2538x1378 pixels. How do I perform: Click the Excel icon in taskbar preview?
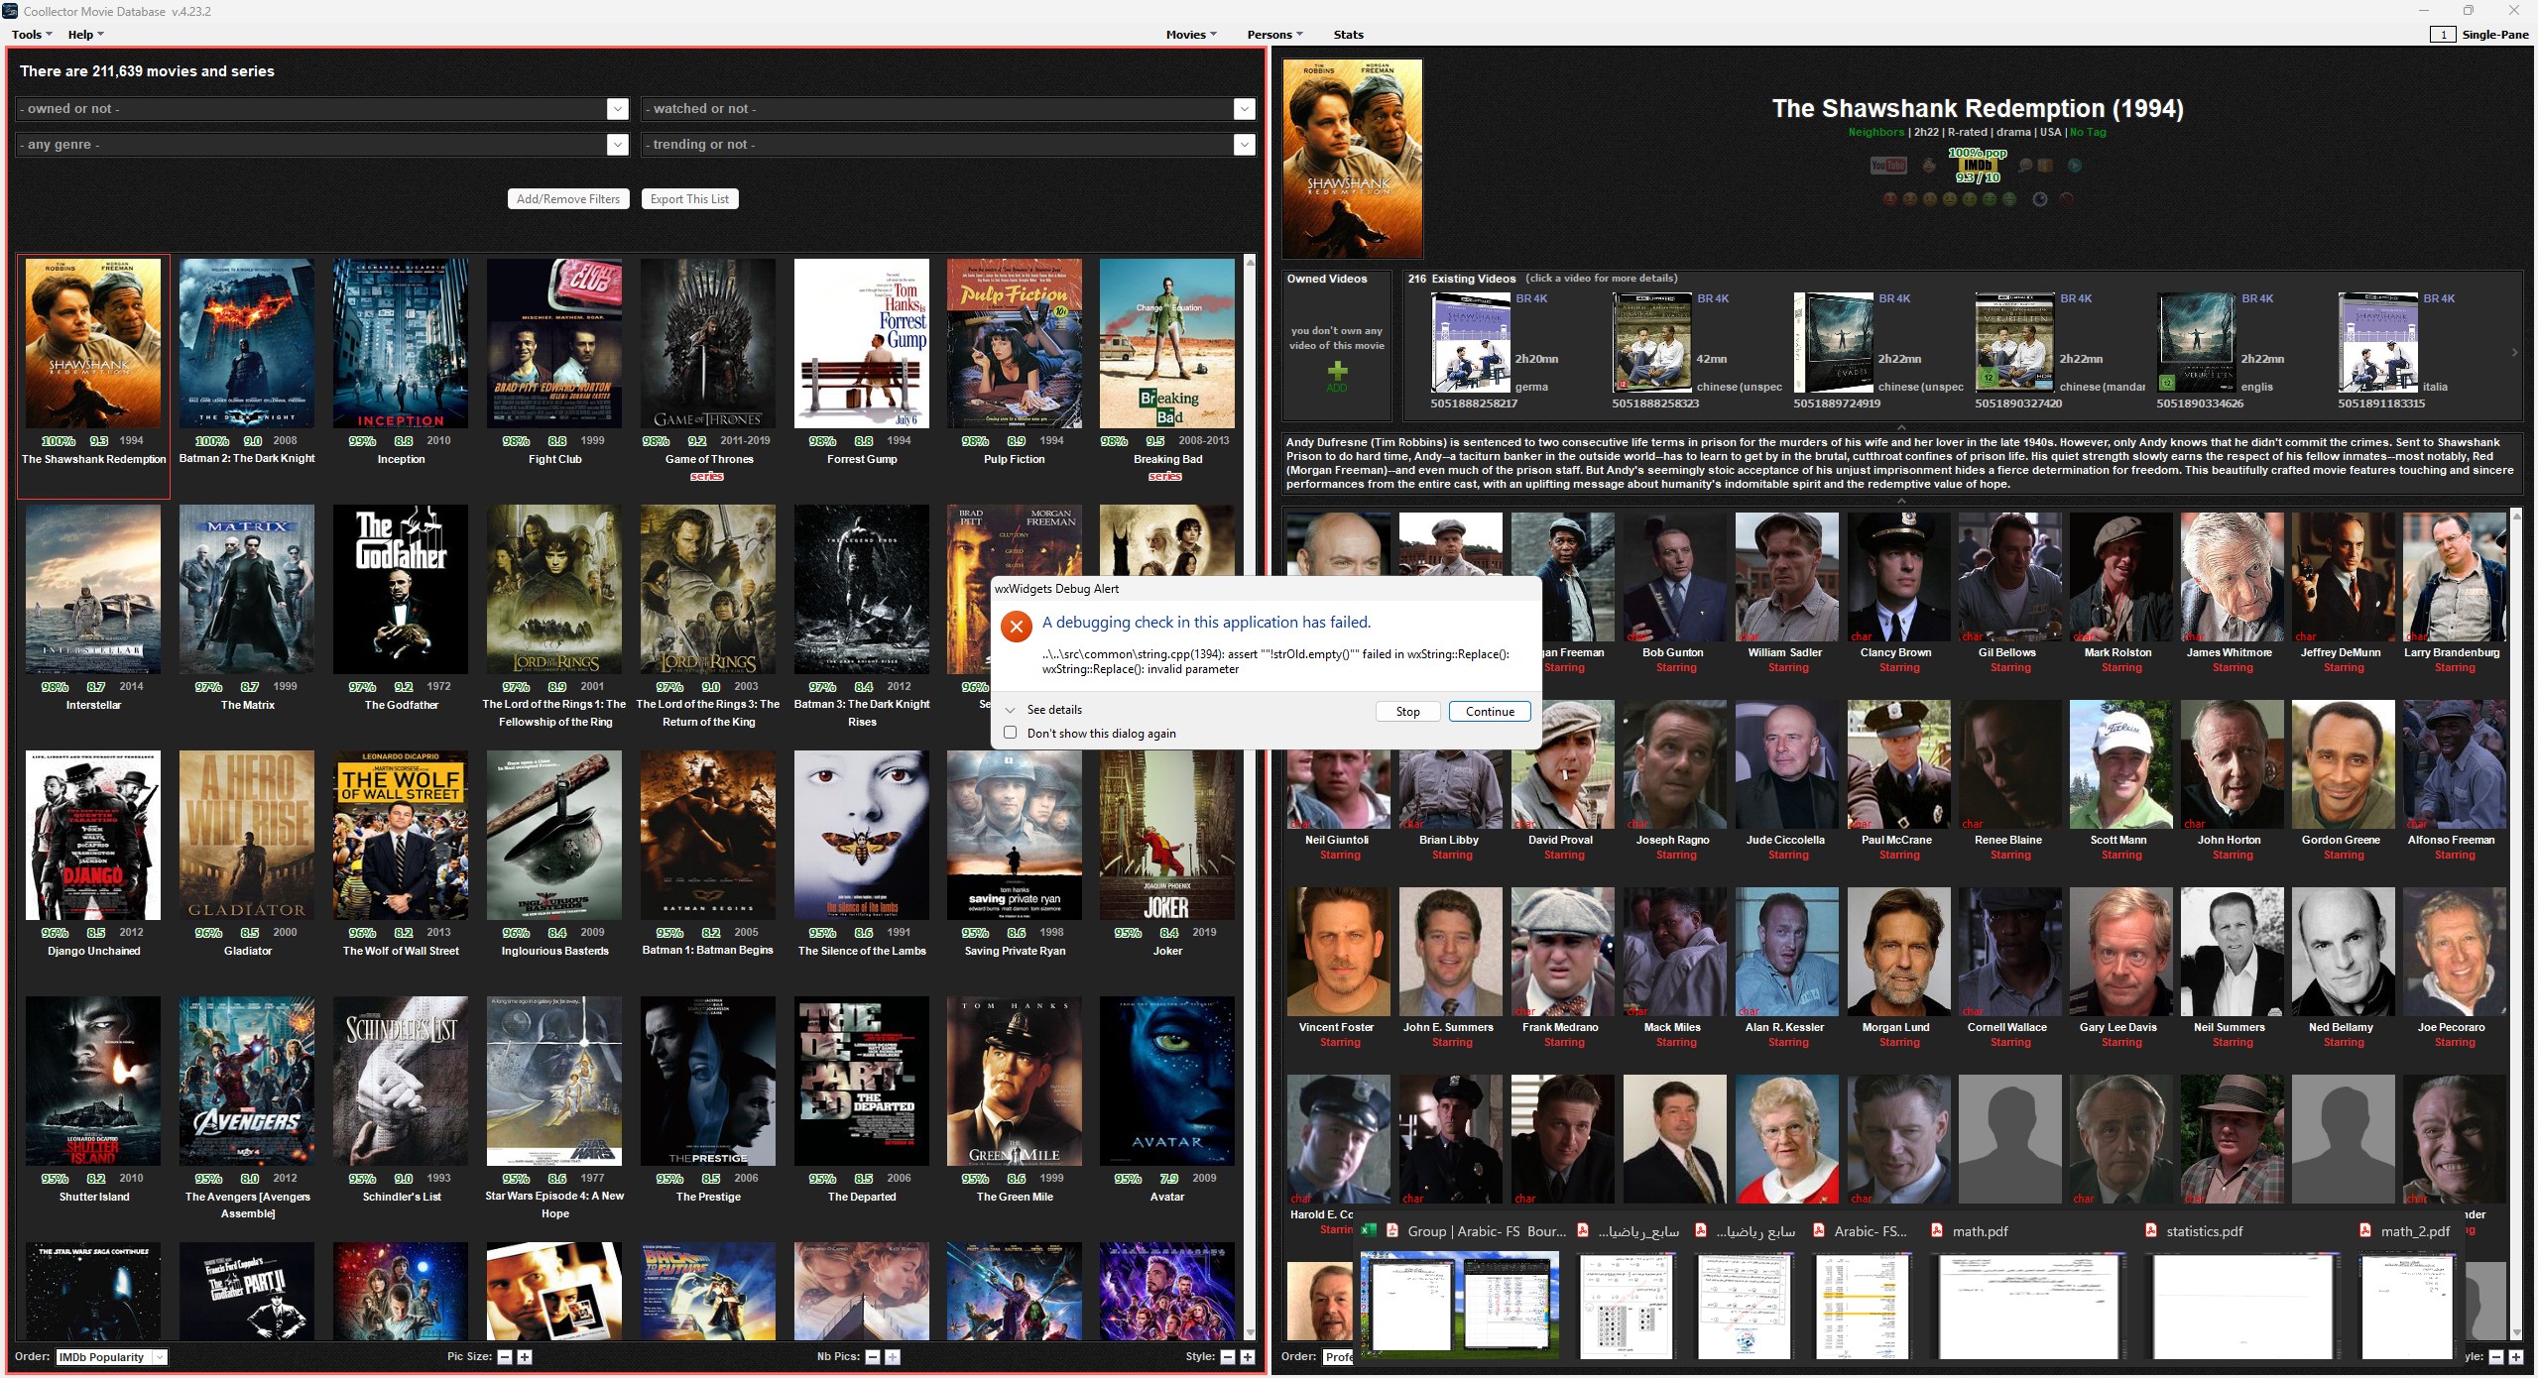click(x=1369, y=1230)
